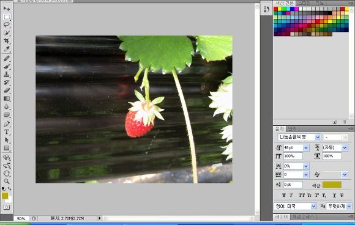Open the collapsed History panel icon

click(x=266, y=9)
